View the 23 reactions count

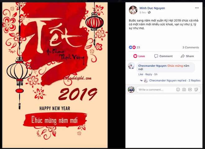pyautogui.click(x=138, y=47)
